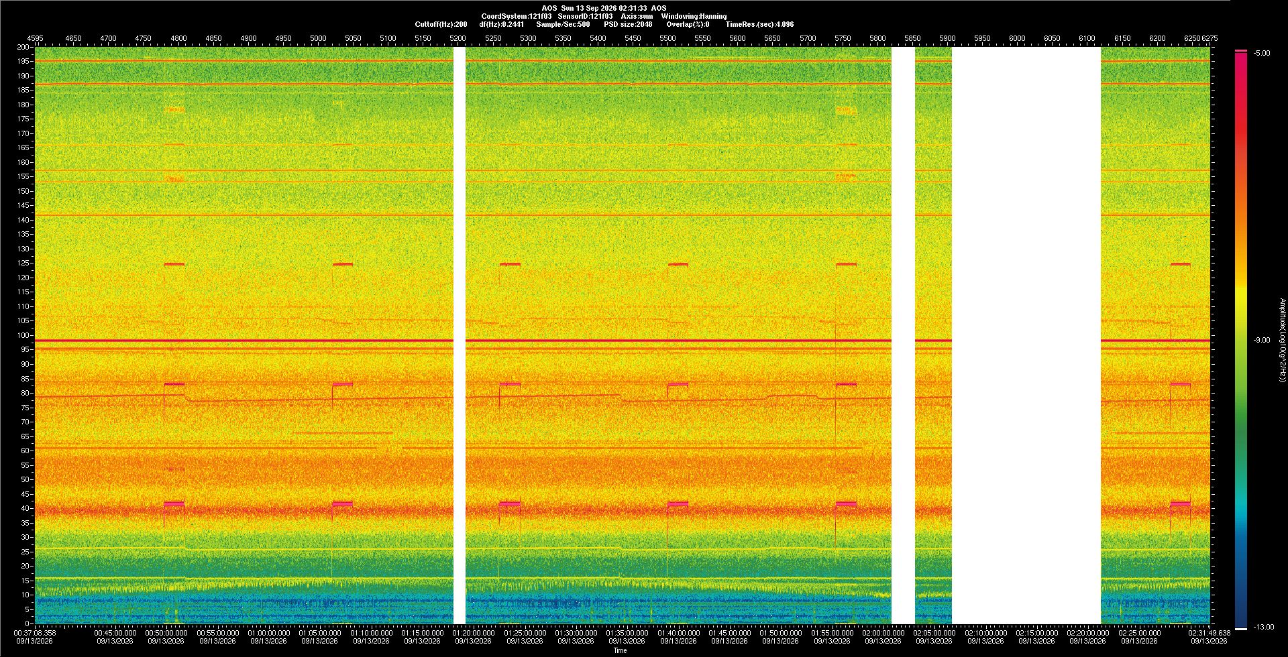Click the 01:00:00.000 time axis tick label
Screen dimensions: 1288x657
pos(269,632)
